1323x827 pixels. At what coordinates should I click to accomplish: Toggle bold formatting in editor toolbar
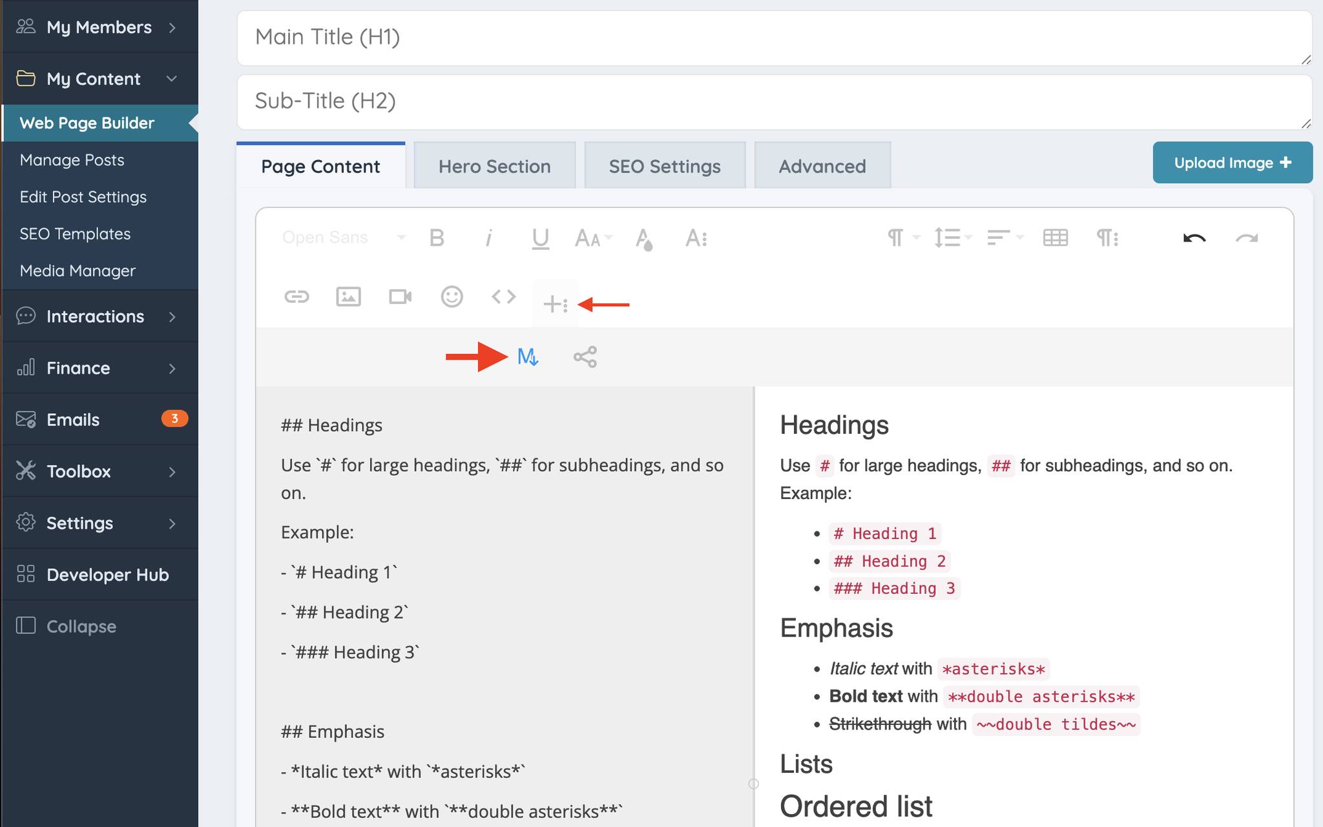[x=437, y=238]
